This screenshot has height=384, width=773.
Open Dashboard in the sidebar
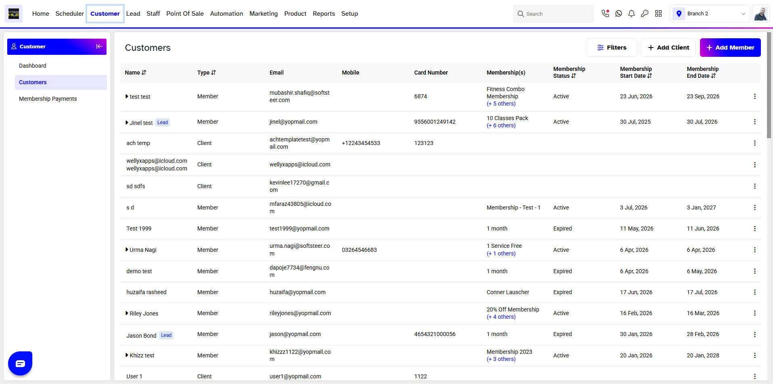[x=33, y=66]
